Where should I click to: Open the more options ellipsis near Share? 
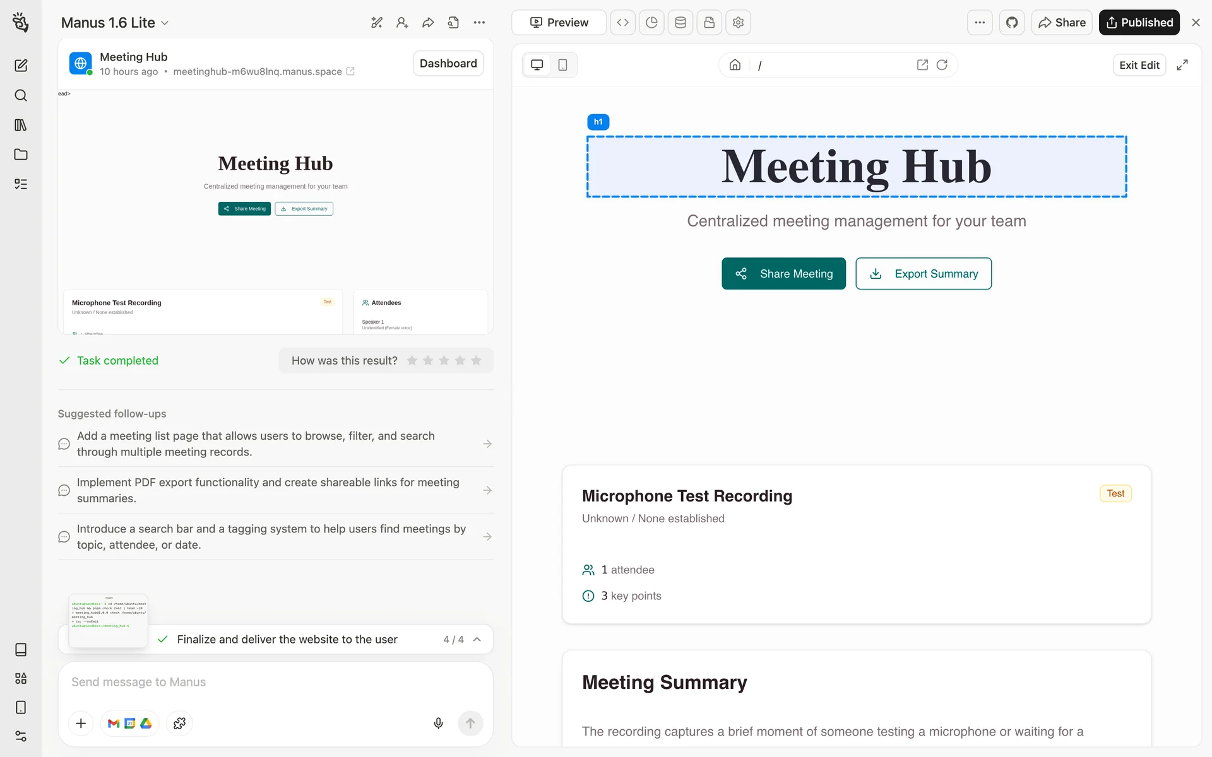(979, 23)
